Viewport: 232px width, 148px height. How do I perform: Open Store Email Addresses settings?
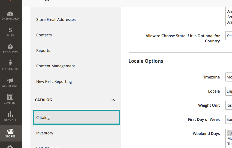point(56,20)
